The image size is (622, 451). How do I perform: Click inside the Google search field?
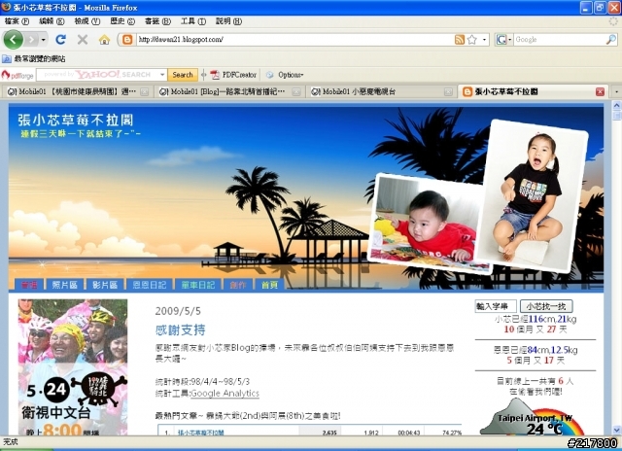tap(560, 39)
